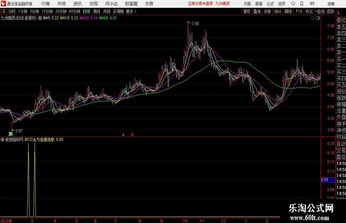This screenshot has width=346, height=223.
Task: Toggle the side panel icon above the chart
Action: [318, 18]
